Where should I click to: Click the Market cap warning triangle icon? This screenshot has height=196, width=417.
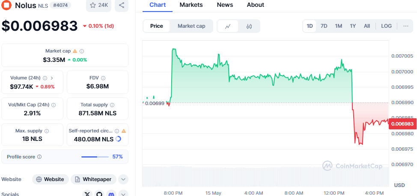(x=75, y=51)
